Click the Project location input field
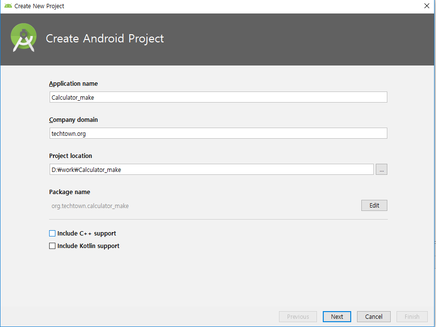Screen dimensions: 436x327 point(211,170)
